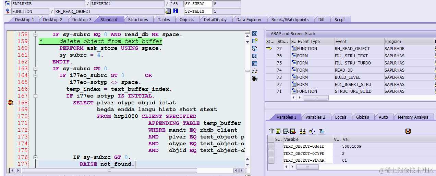Click the icon on FILL_STRU_TURBO stack row
The width and height of the screenshot is (436, 176).
tap(294, 63)
